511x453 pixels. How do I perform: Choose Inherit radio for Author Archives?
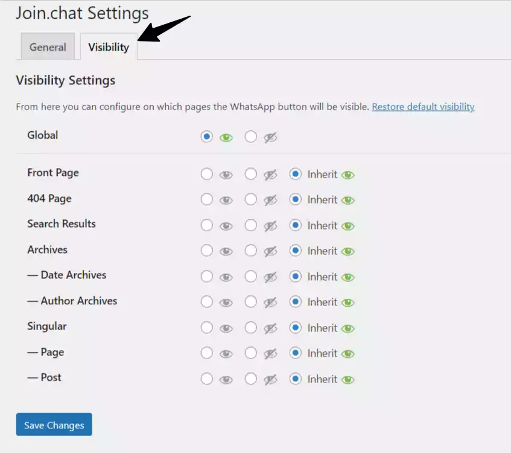coord(295,302)
